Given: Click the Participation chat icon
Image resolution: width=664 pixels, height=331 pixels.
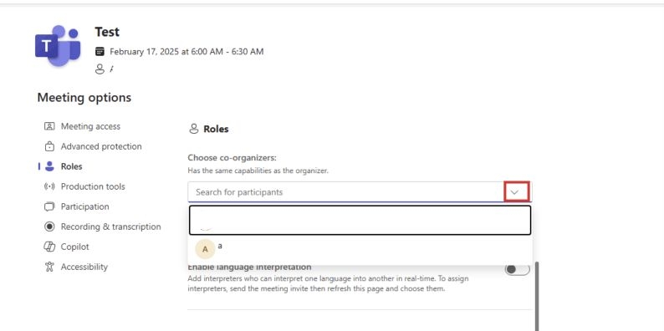Looking at the screenshot, I should point(49,206).
